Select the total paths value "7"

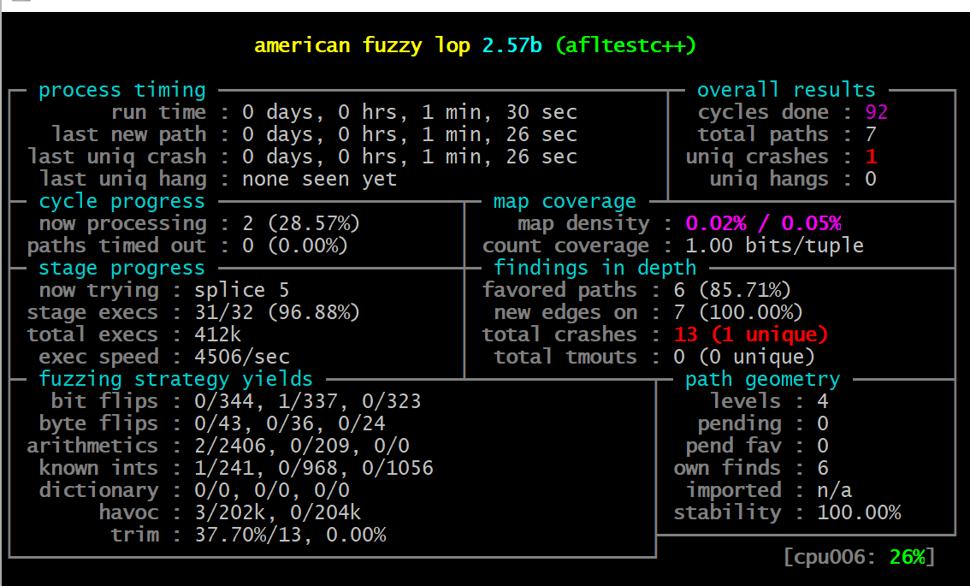[871, 134]
